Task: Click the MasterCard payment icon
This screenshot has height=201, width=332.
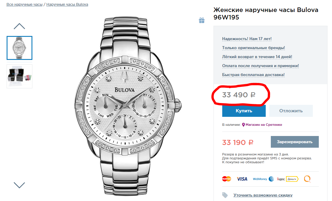Action: click(226, 179)
